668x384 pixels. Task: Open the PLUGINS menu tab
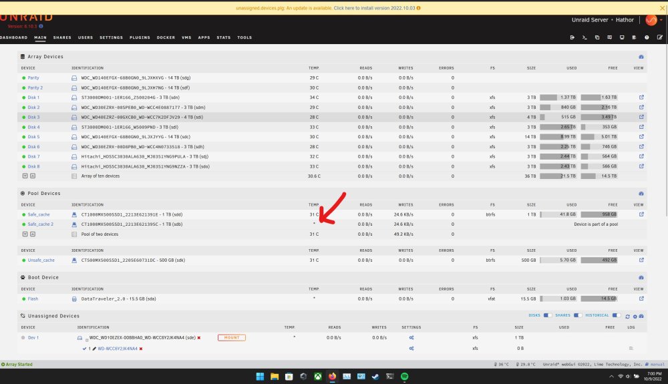(x=140, y=37)
